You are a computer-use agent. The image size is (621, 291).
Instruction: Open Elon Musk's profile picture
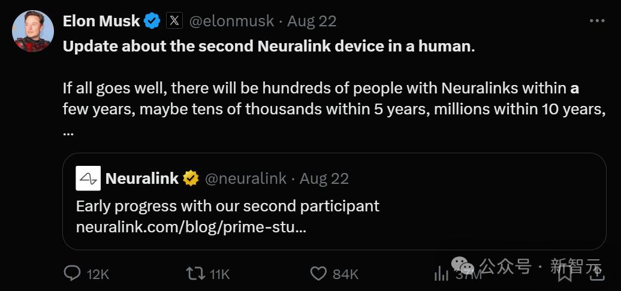[x=34, y=31]
